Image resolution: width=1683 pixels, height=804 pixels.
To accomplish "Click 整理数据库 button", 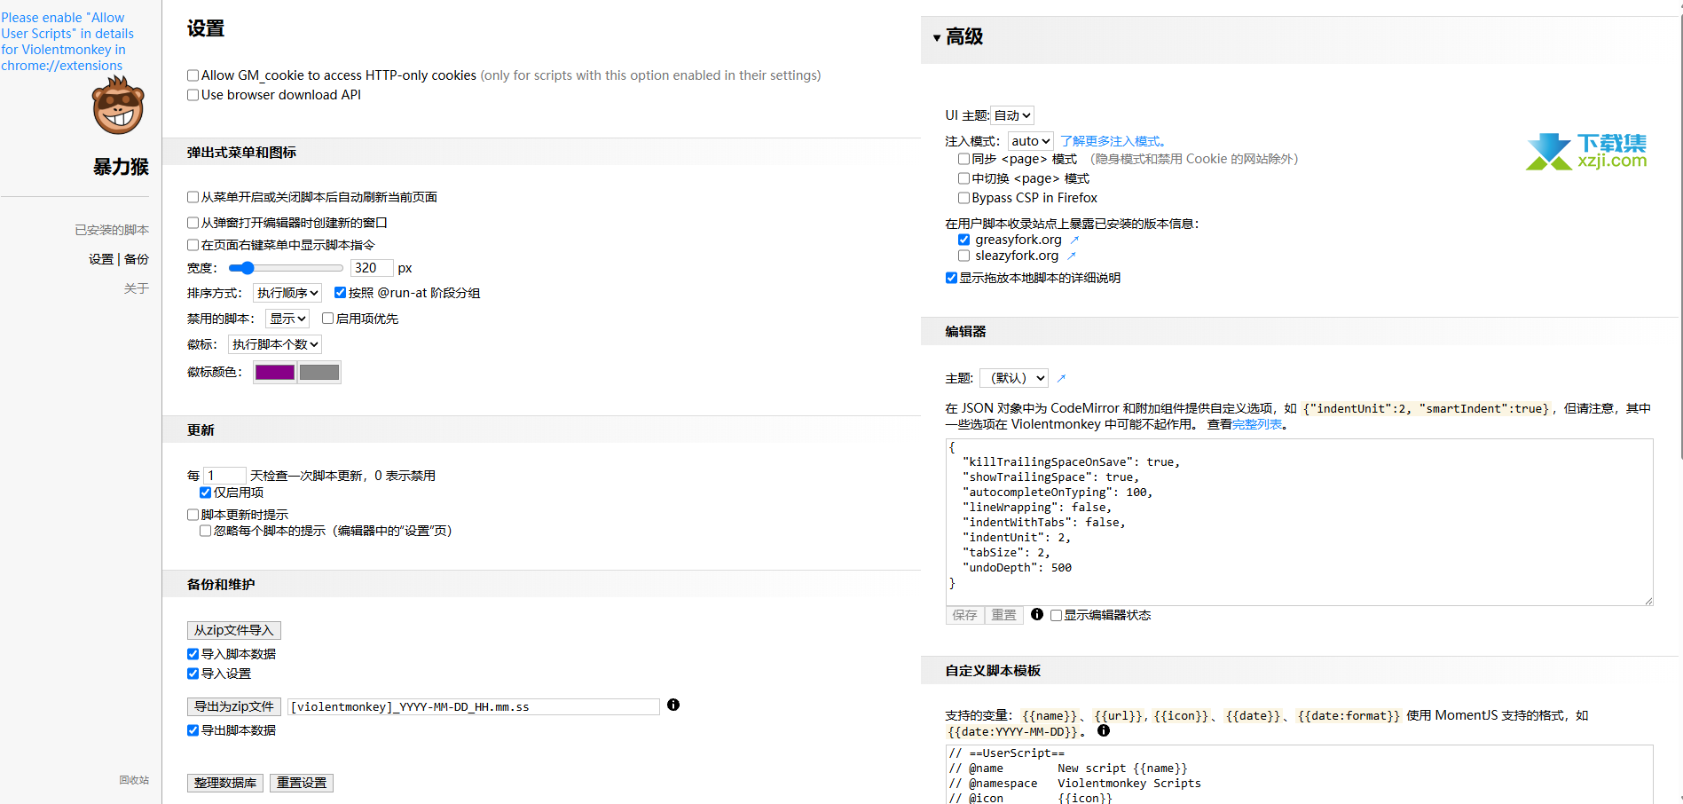I will pyautogui.click(x=225, y=783).
